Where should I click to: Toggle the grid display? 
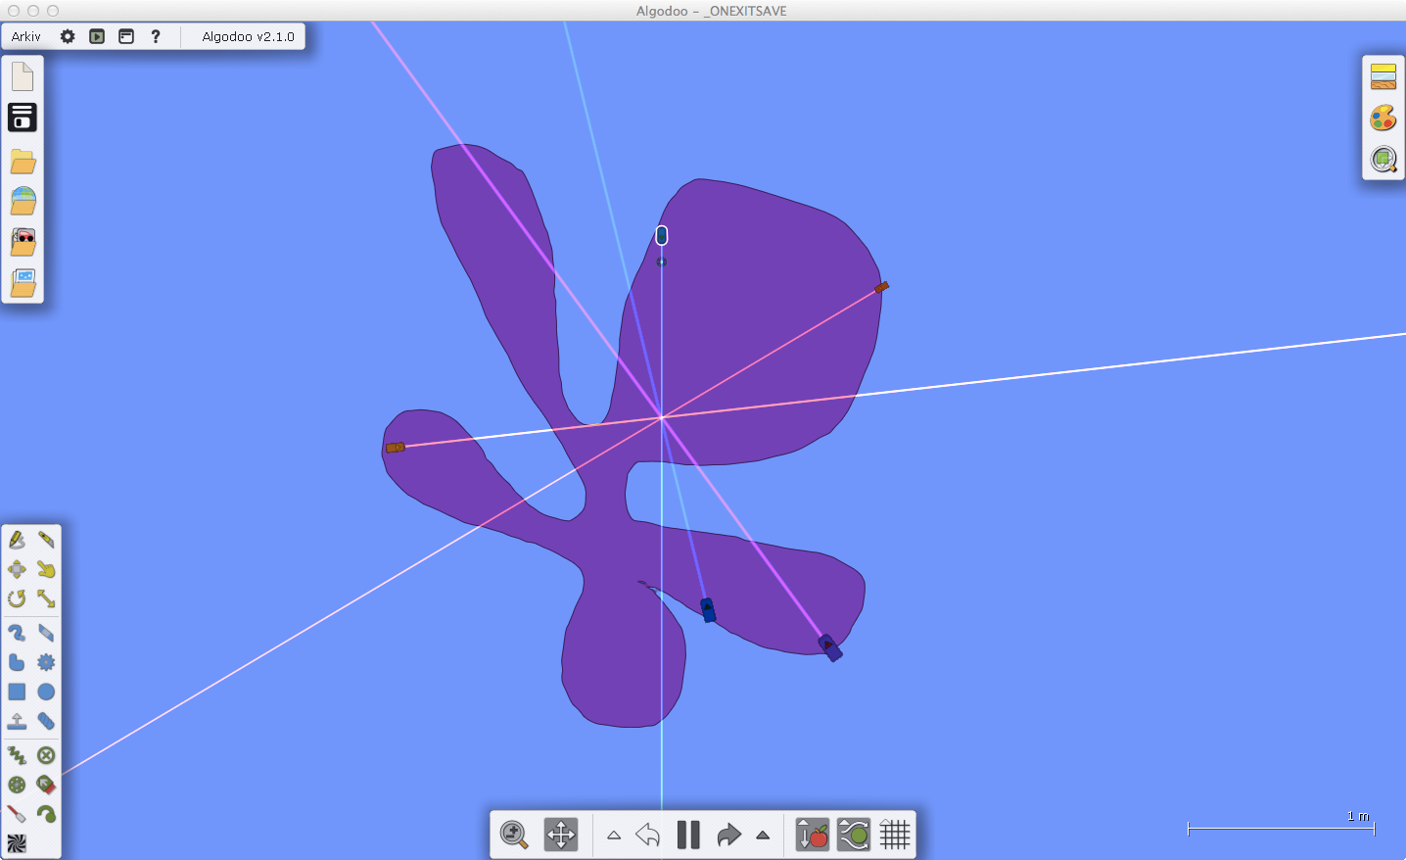(895, 835)
